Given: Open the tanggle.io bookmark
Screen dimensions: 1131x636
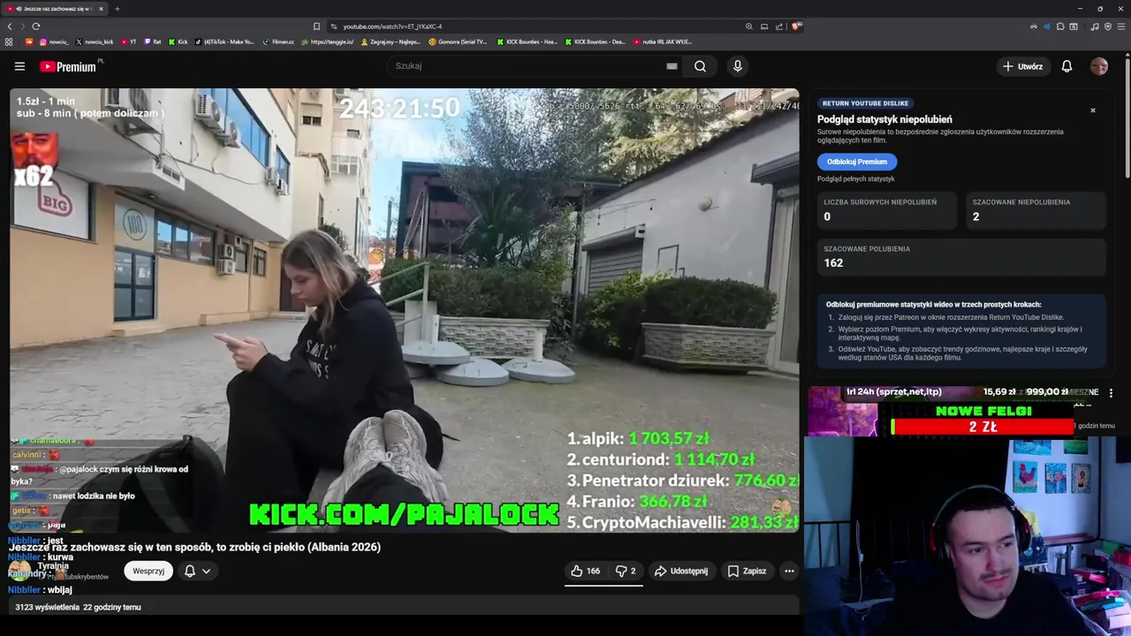Looking at the screenshot, I should tap(327, 42).
